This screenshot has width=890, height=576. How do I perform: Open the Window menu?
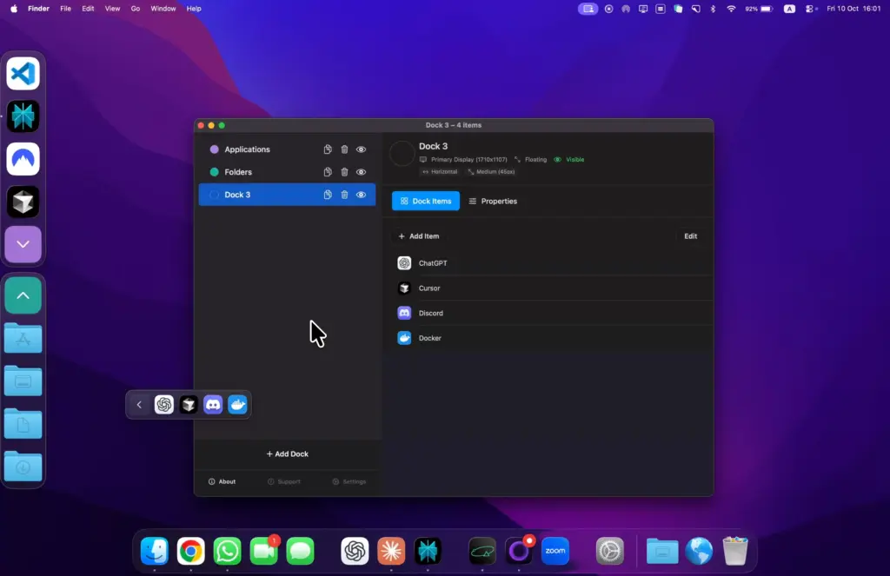pos(163,9)
